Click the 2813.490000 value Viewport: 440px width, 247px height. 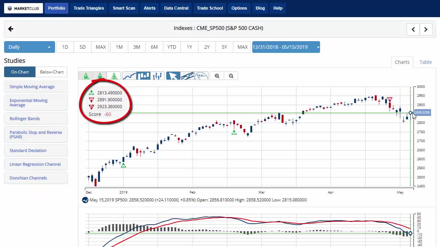tap(110, 93)
